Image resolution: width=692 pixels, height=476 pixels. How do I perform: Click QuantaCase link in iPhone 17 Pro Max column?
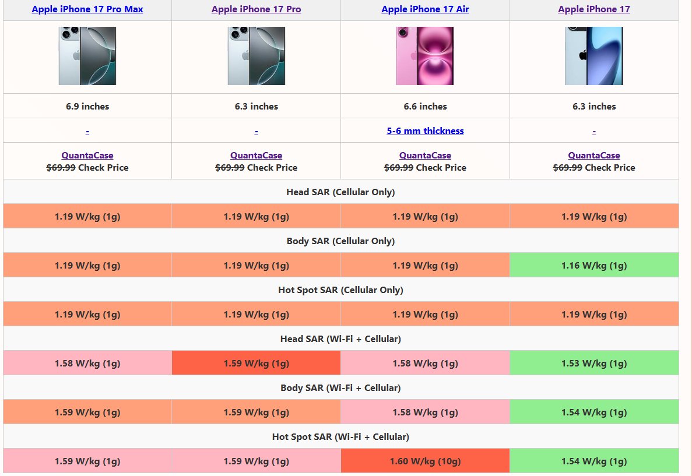pyautogui.click(x=87, y=156)
